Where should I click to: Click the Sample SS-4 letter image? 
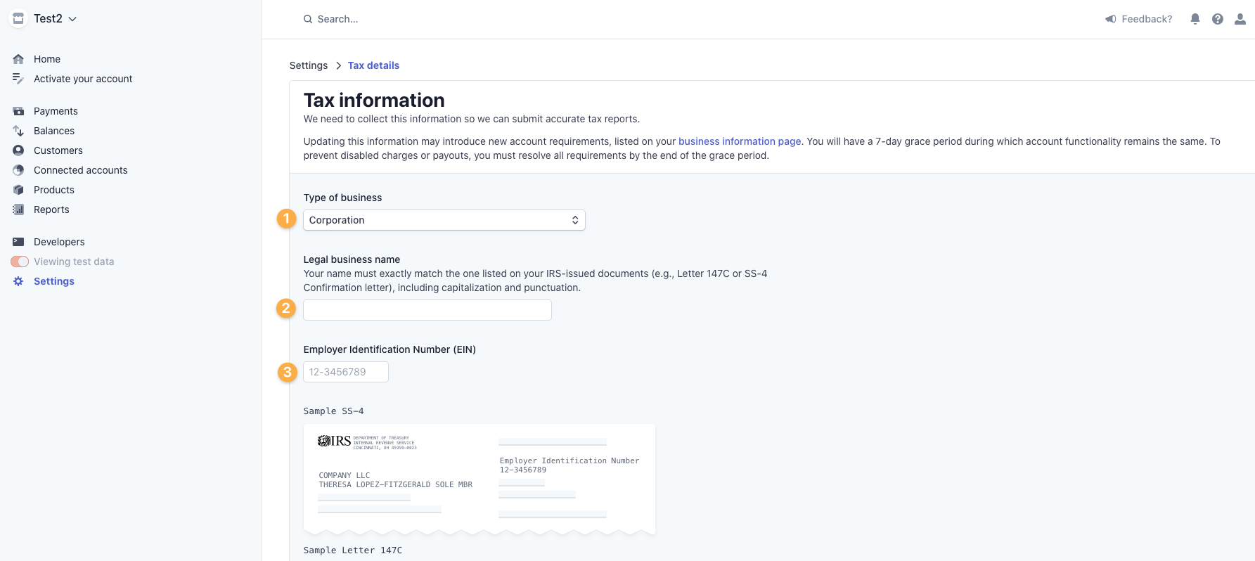point(480,479)
